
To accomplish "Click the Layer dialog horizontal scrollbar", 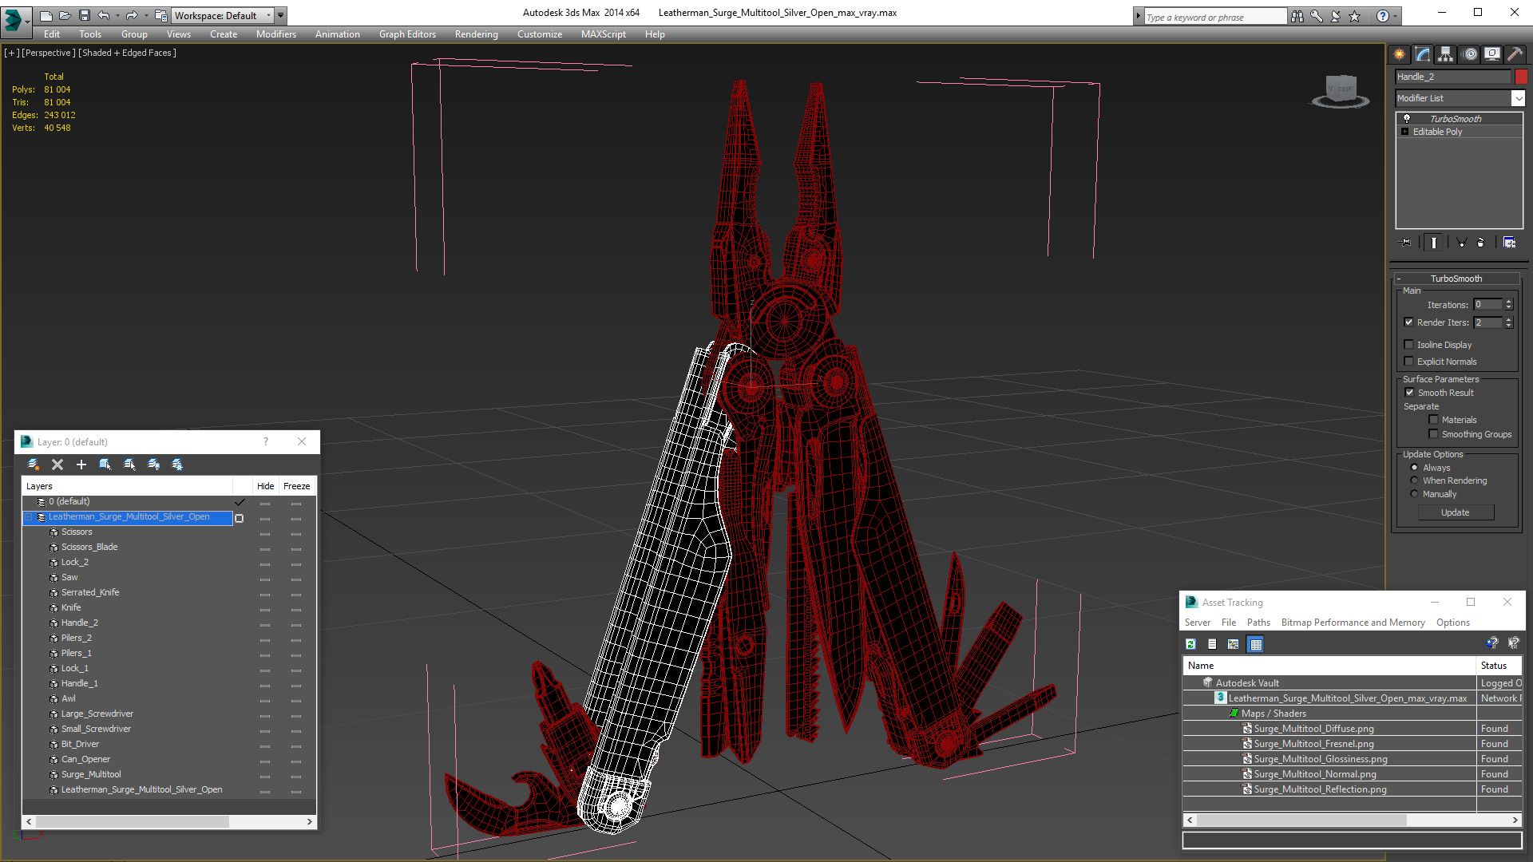I will click(169, 821).
